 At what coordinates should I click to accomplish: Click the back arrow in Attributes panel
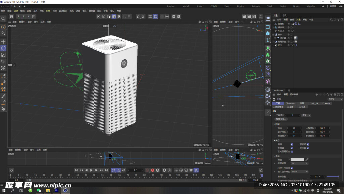(x=317, y=95)
